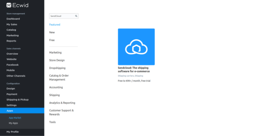Image resolution: width=255 pixels, height=136 pixels.
Task: Select the Apps sidebar section
Action: pyautogui.click(x=22, y=111)
